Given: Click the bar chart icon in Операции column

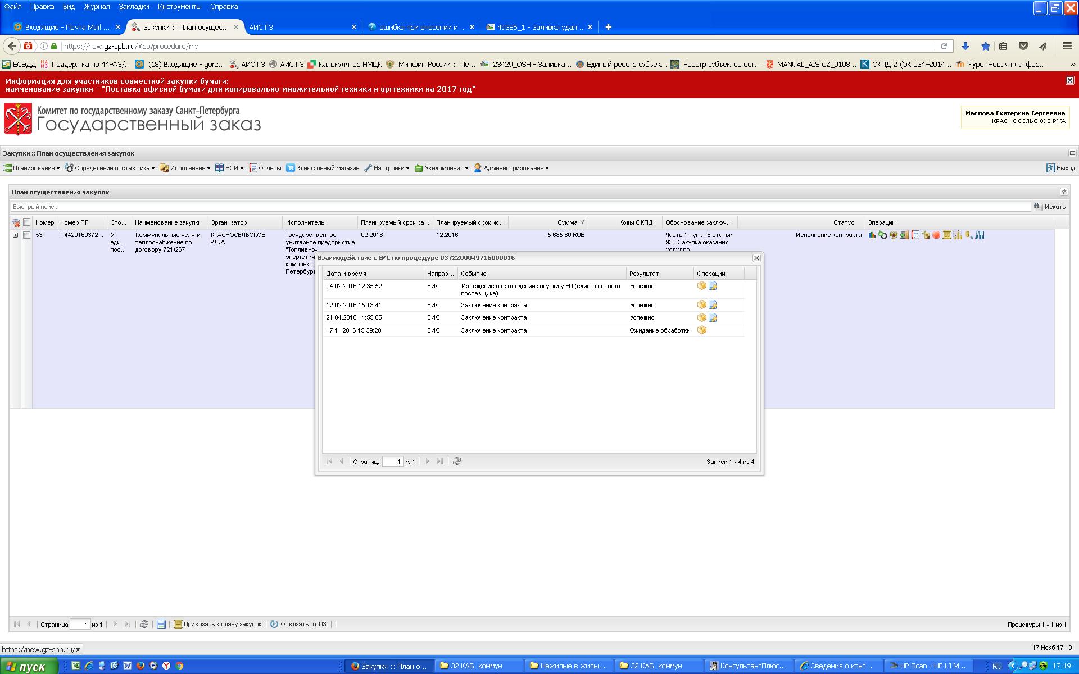Looking at the screenshot, I should coord(872,235).
